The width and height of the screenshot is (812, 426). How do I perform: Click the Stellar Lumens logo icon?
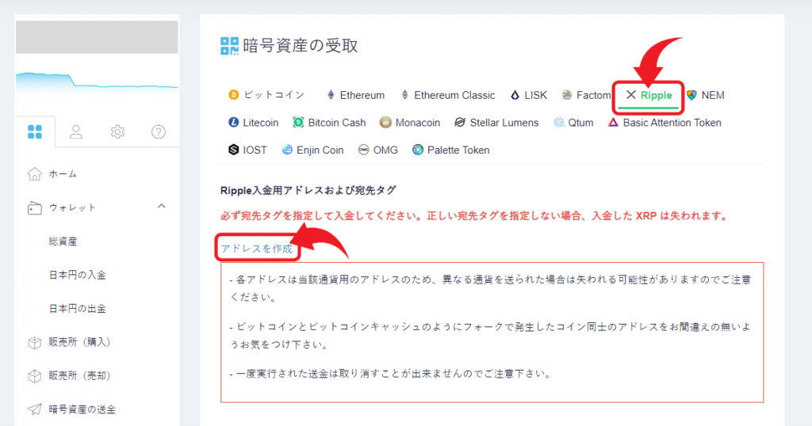pos(460,122)
